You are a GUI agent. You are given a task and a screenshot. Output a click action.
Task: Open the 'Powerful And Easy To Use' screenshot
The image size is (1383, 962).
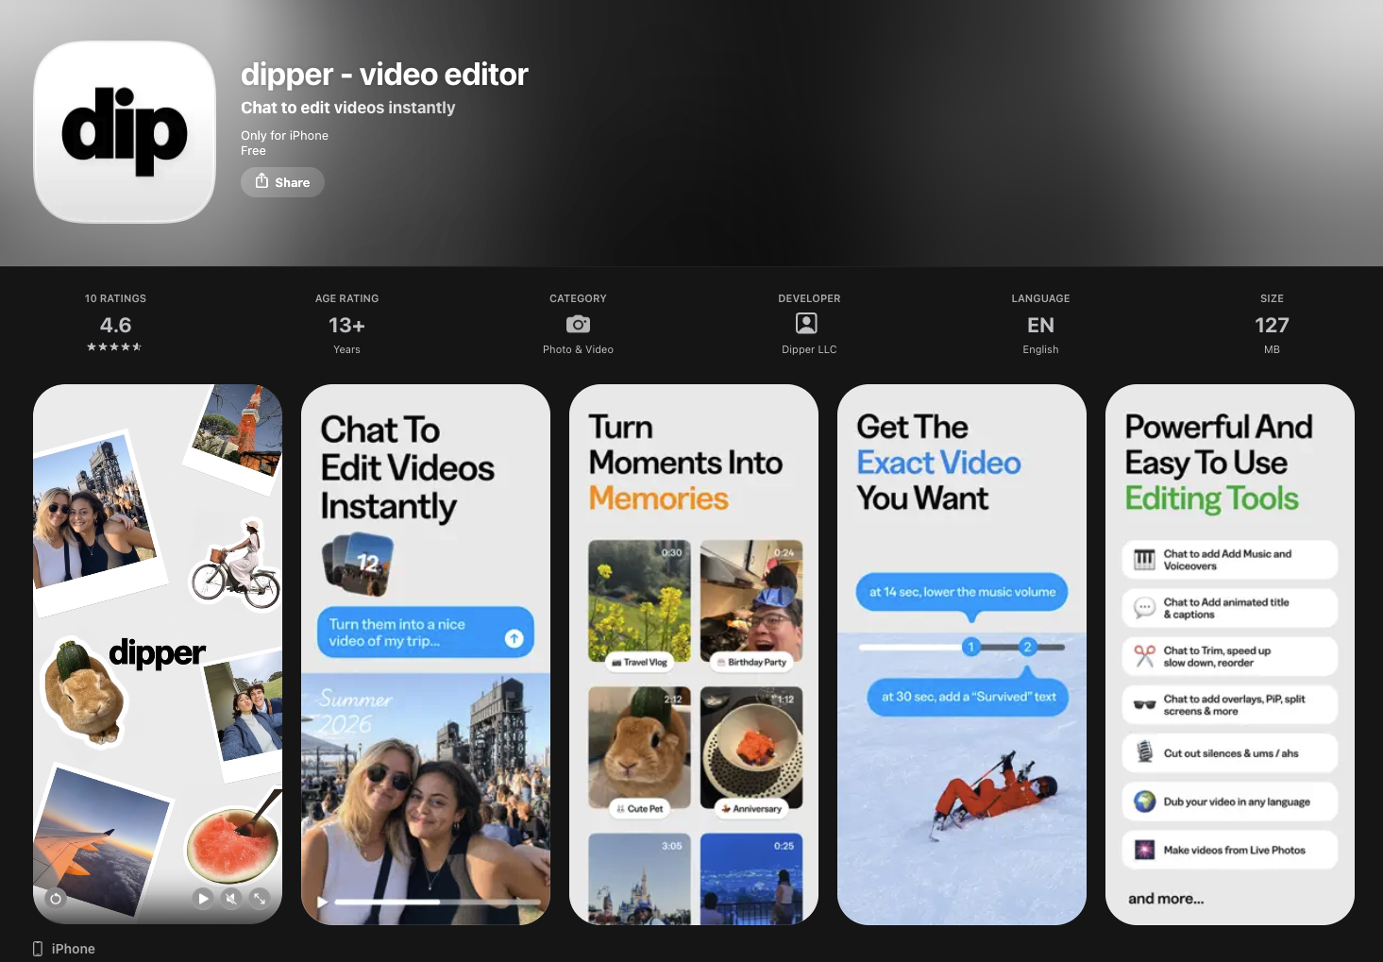(1230, 654)
